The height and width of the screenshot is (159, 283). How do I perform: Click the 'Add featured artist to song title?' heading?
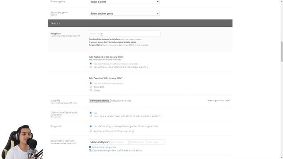click(x=106, y=57)
